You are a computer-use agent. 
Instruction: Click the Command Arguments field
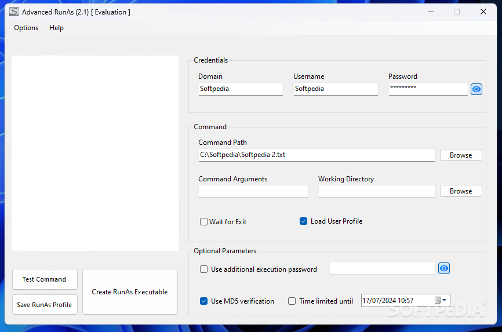point(253,191)
